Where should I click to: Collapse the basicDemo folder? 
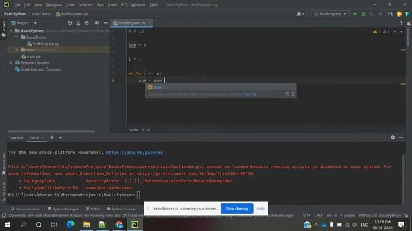(17, 37)
